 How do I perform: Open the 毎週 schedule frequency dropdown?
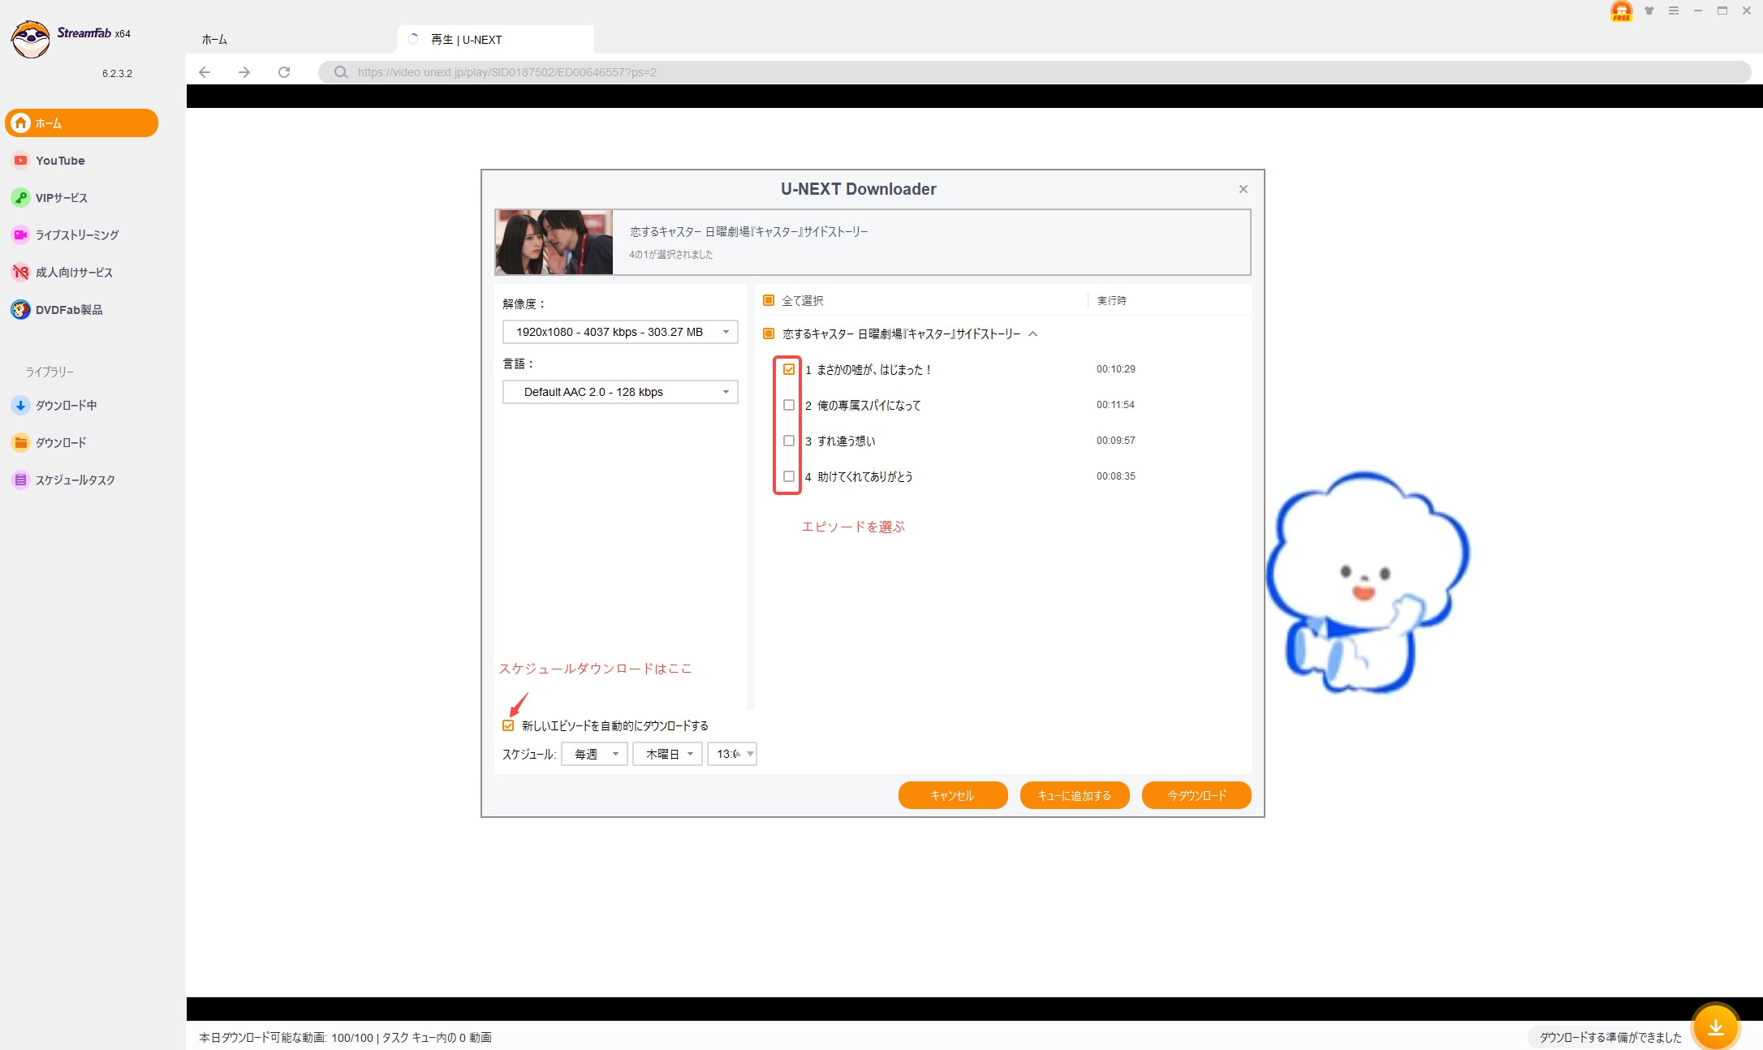point(594,754)
